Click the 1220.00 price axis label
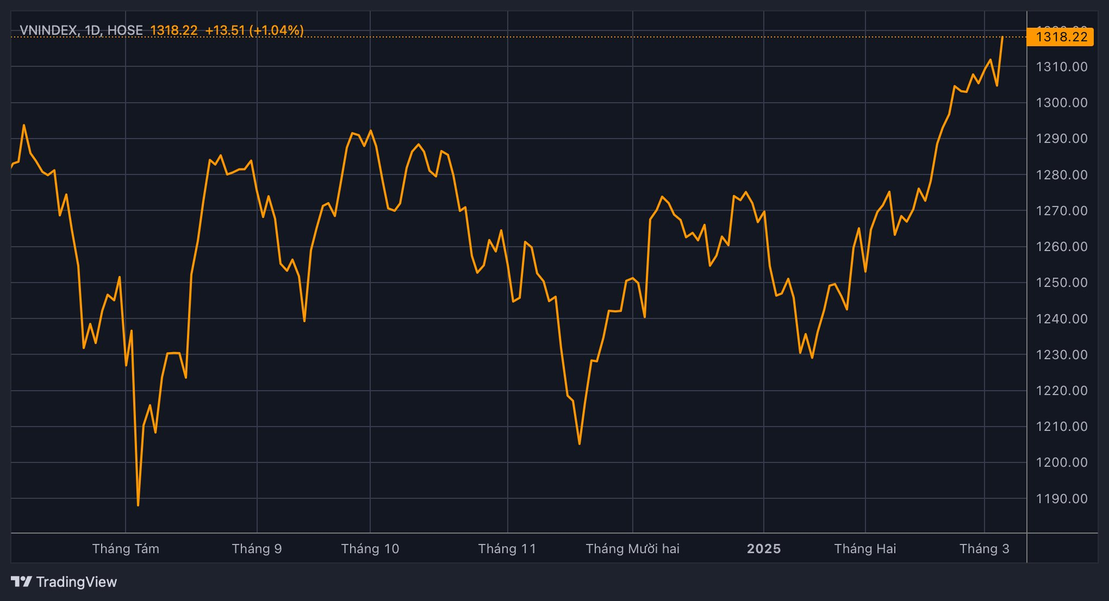 coord(1062,390)
